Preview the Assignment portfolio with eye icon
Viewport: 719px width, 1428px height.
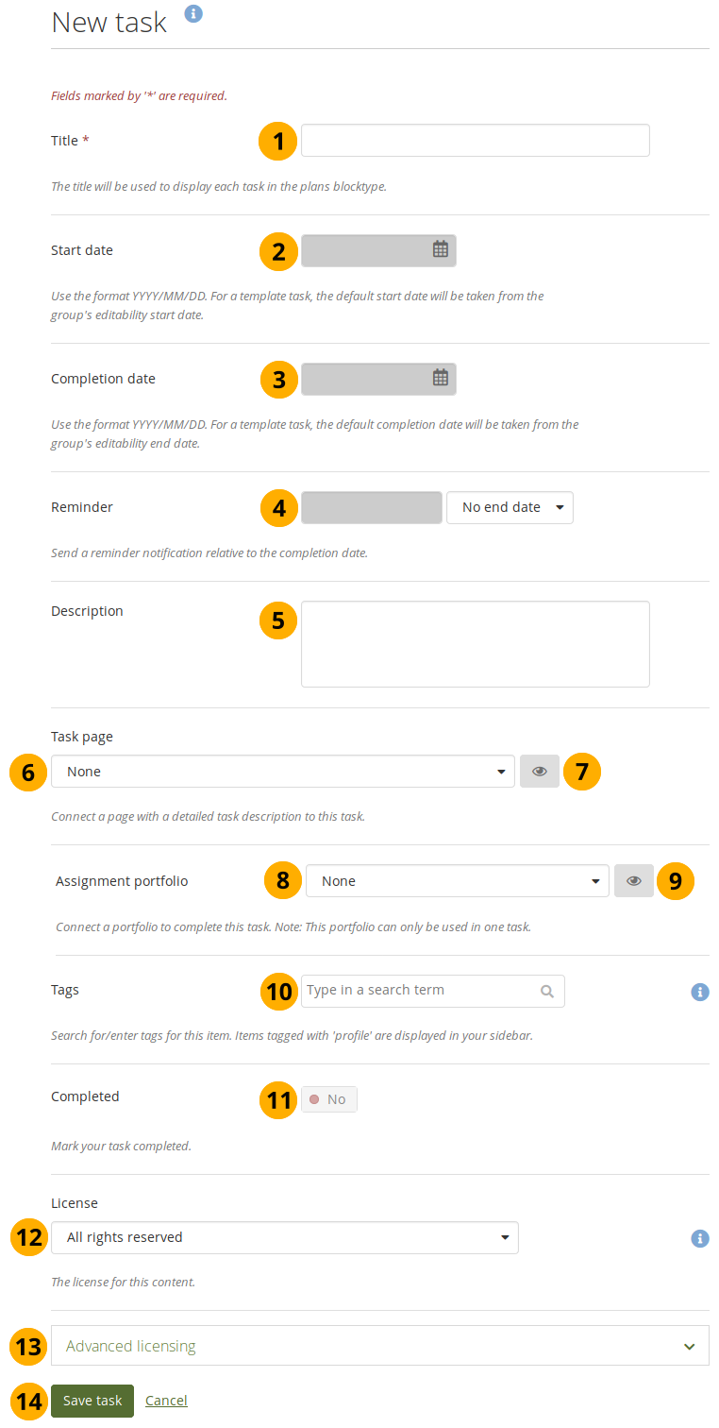(634, 881)
